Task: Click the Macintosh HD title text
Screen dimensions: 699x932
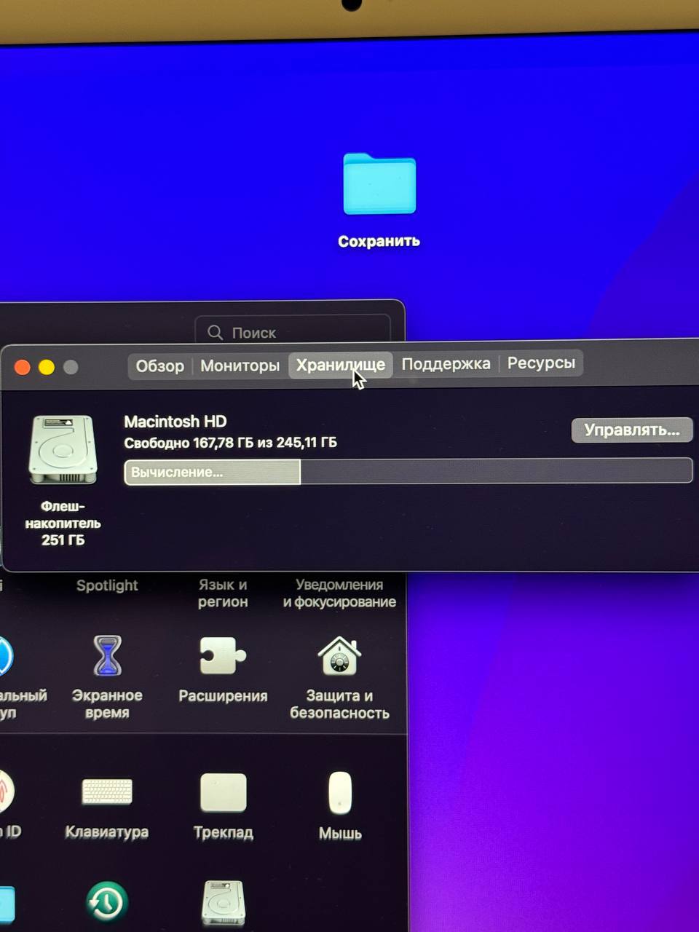Action: [x=175, y=422]
